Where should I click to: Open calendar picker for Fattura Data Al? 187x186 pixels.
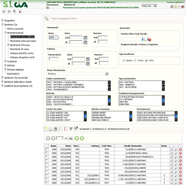click(x=88, y=64)
